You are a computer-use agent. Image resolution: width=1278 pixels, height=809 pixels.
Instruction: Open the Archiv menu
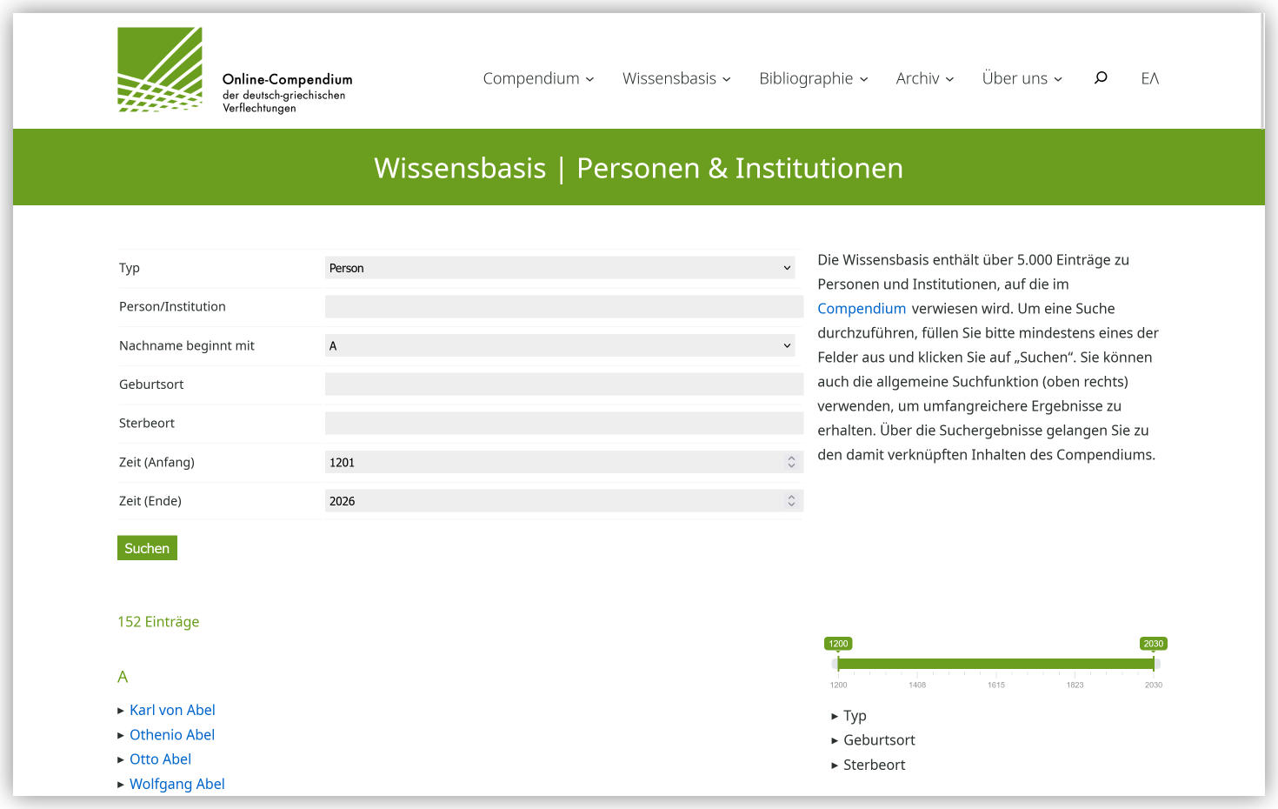tap(924, 78)
